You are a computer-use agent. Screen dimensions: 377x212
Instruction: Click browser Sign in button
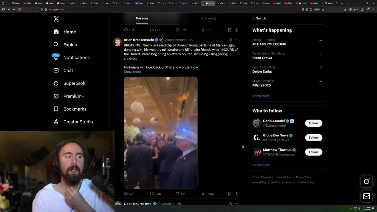[x=354, y=9]
